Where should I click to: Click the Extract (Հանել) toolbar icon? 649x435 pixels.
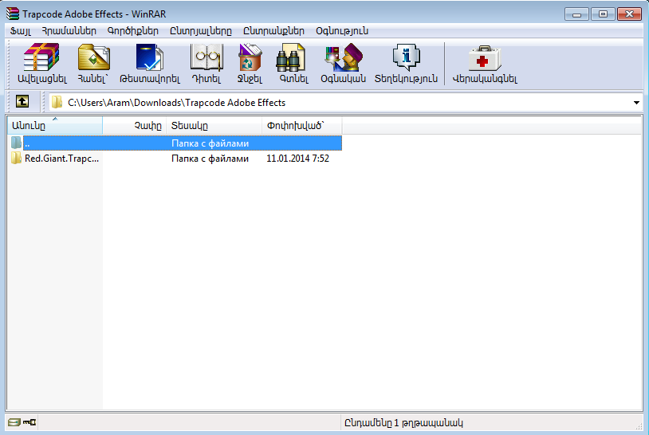94,57
